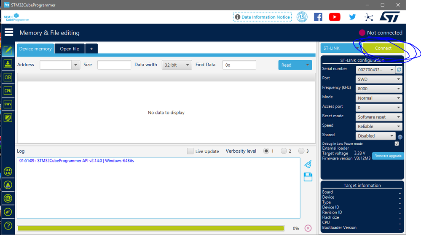Open the Serial number dropdown
The width and height of the screenshot is (421, 235).
375,70
